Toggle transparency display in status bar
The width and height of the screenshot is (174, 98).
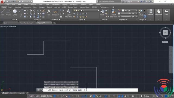click(94, 96)
